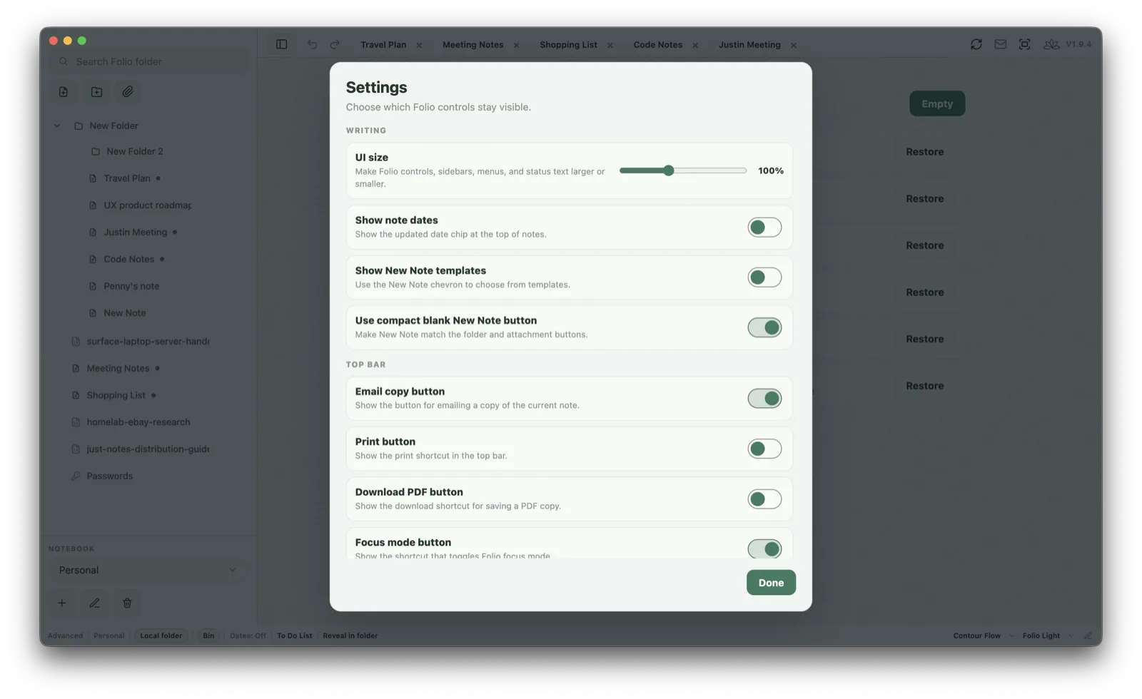Close the Meeting Notes tab
Image resolution: width=1142 pixels, height=699 pixels.
[x=516, y=45]
